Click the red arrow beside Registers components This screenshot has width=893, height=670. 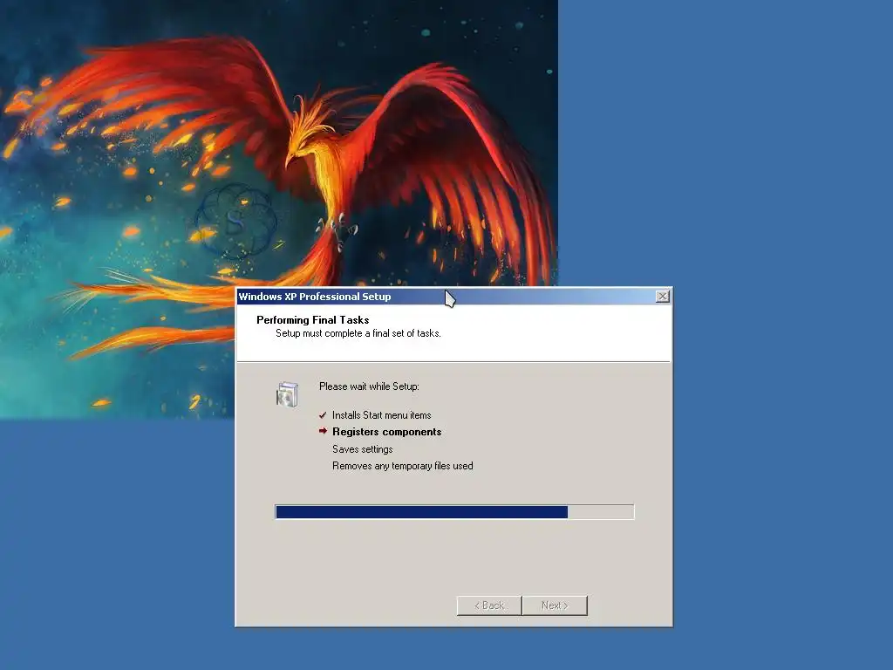coord(323,431)
